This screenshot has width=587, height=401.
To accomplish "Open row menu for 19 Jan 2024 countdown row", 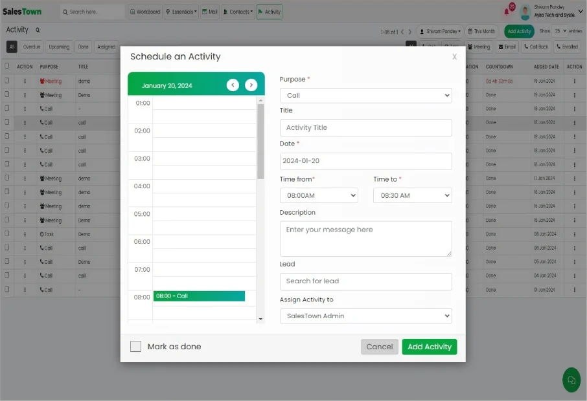I will pyautogui.click(x=574, y=81).
